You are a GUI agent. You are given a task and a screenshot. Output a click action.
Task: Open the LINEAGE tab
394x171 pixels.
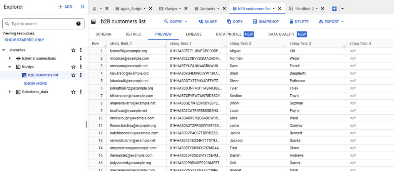[194, 34]
